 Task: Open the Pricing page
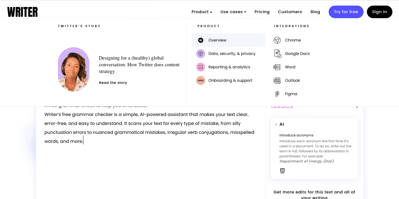[262, 12]
